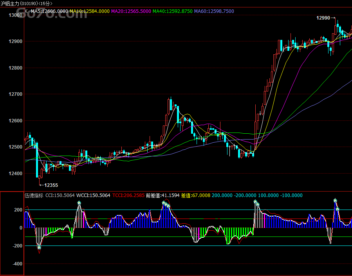Select the green MA40 legend entry
The height and width of the screenshot is (276, 352).
tap(172, 11)
